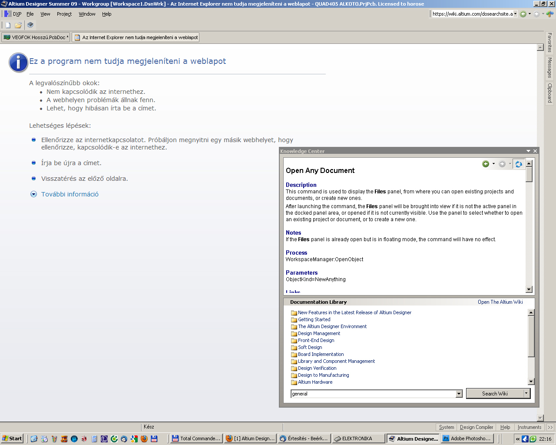Click in the wiki URL address field
Image resolution: width=556 pixels, height=445 pixels.
click(x=472, y=14)
